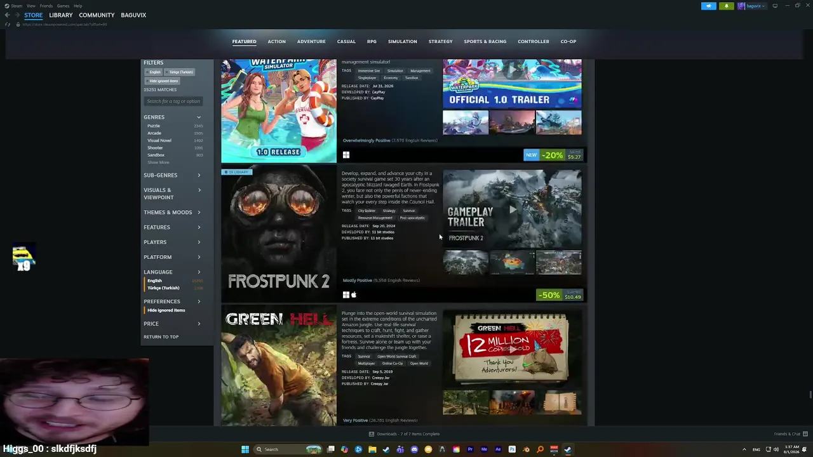Open the Help menu
This screenshot has width=813, height=457.
(x=77, y=6)
